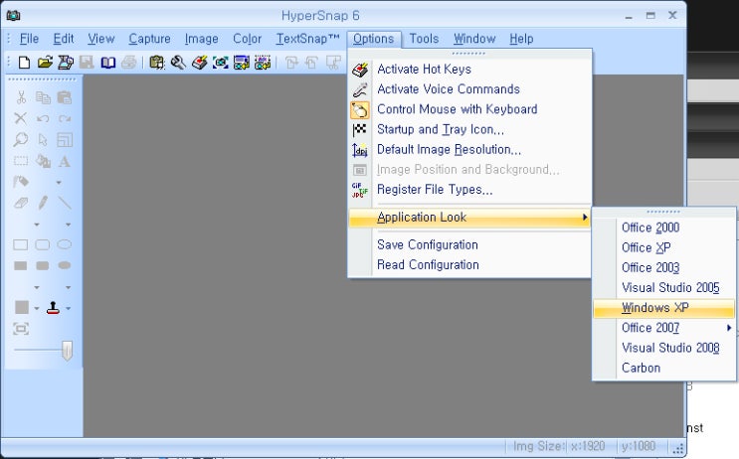The height and width of the screenshot is (459, 739).
Task: Select the magnifier zoom tool icon
Action: (21, 140)
